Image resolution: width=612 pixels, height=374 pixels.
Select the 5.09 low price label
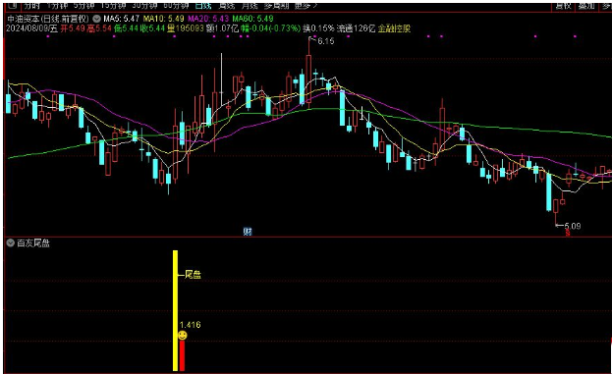click(x=573, y=226)
